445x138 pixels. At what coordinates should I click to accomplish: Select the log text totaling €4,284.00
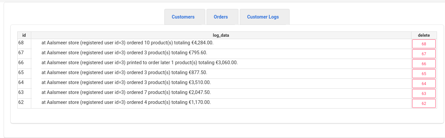pyautogui.click(x=128, y=43)
